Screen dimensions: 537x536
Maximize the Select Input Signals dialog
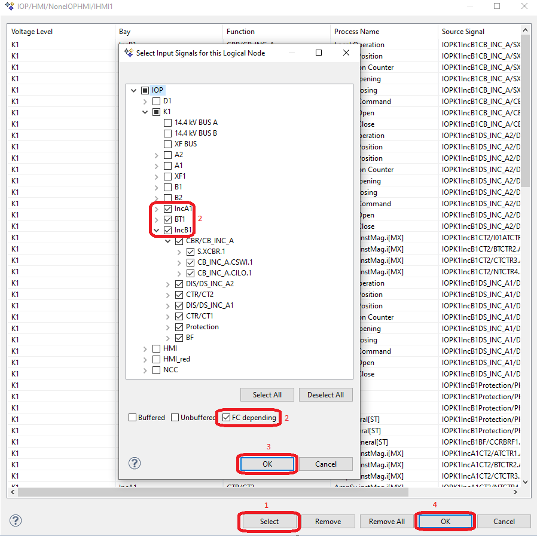319,53
